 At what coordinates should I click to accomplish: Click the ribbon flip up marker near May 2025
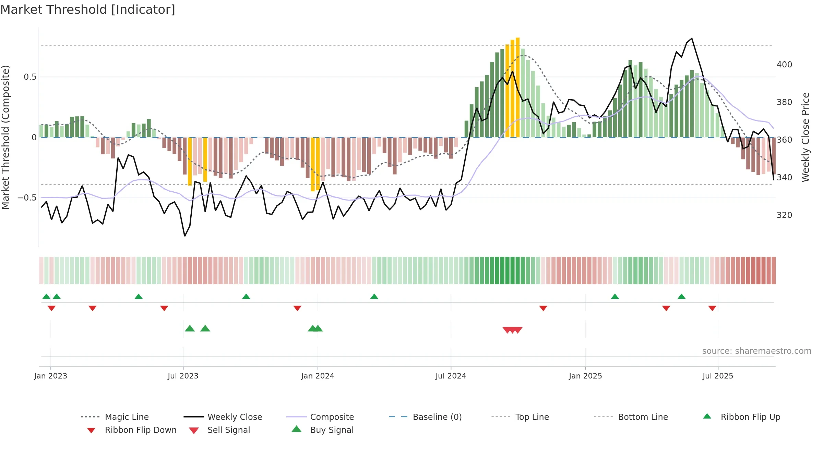click(681, 296)
